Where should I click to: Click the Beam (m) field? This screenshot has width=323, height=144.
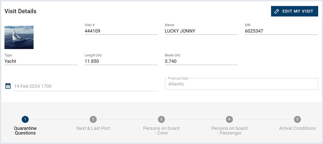[201, 61]
